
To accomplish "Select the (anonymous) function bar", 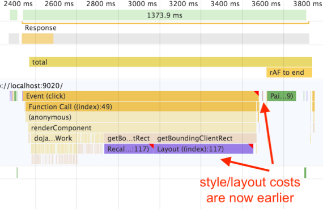I will click(x=141, y=117).
